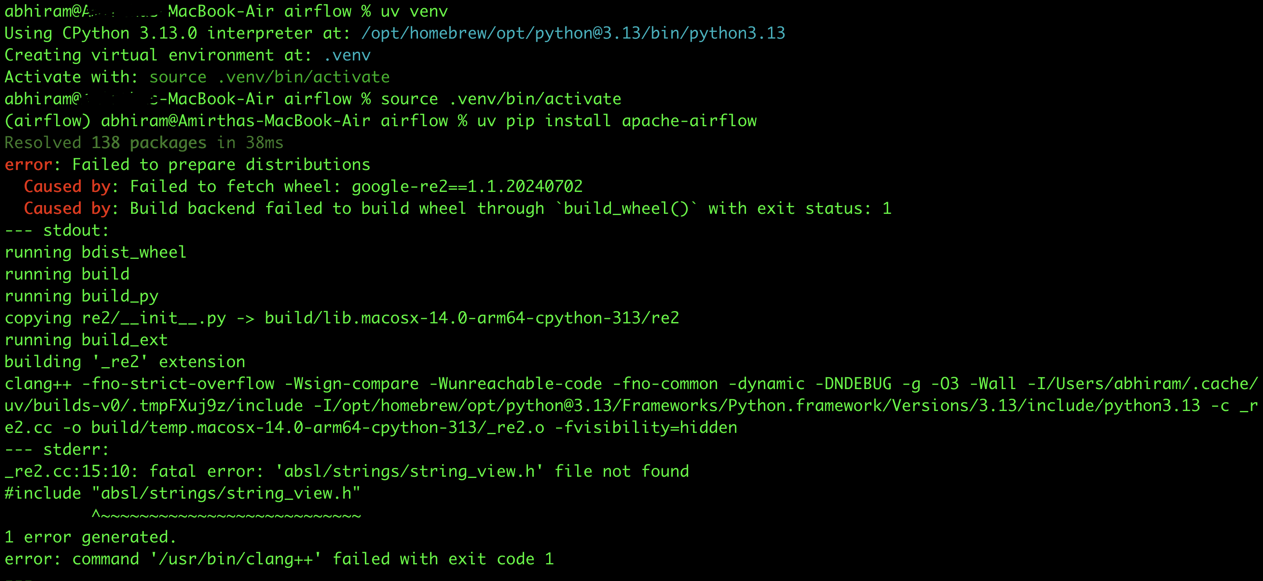Screen dimensions: 1263x581
Task: Click the '--- stderr:' header line
Action: point(57,450)
